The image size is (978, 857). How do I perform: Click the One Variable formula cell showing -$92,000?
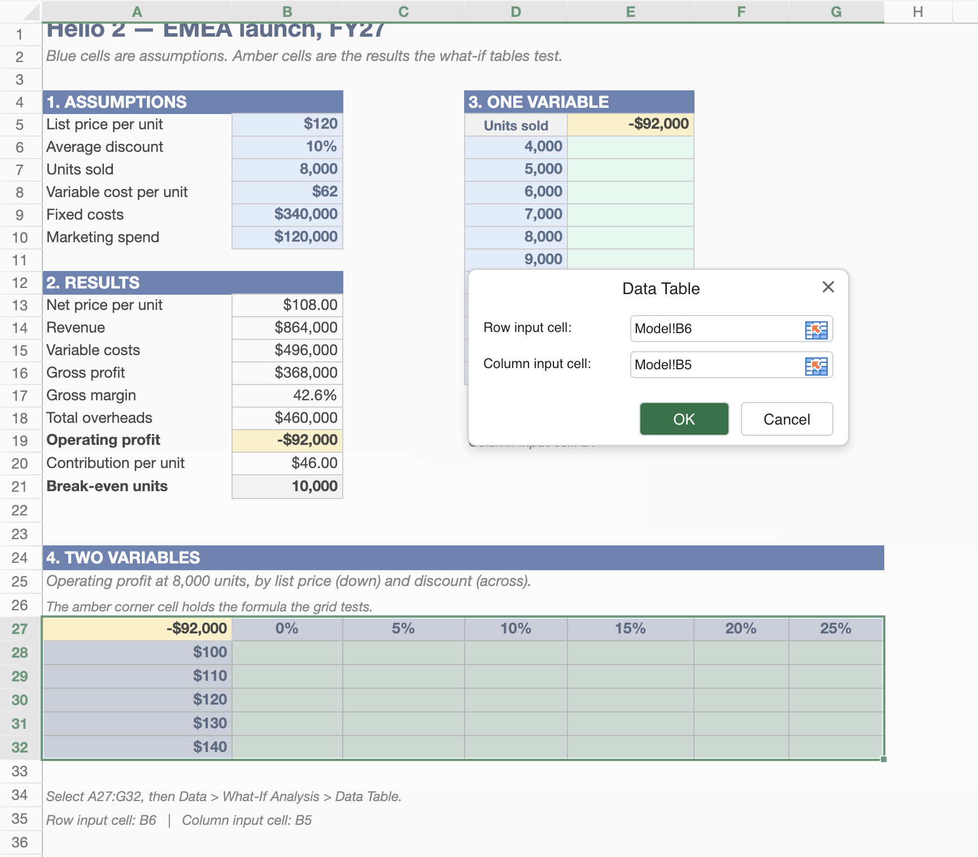pos(631,124)
